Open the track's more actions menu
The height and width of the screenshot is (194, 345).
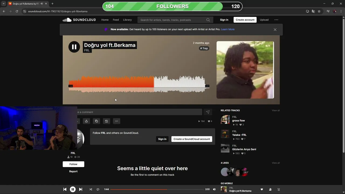[116, 121]
